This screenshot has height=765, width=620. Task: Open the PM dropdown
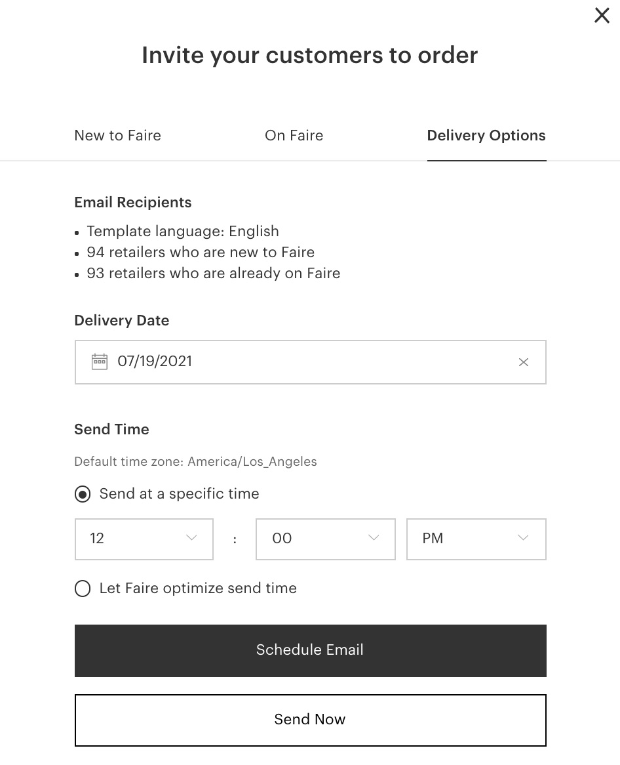pyautogui.click(x=476, y=539)
